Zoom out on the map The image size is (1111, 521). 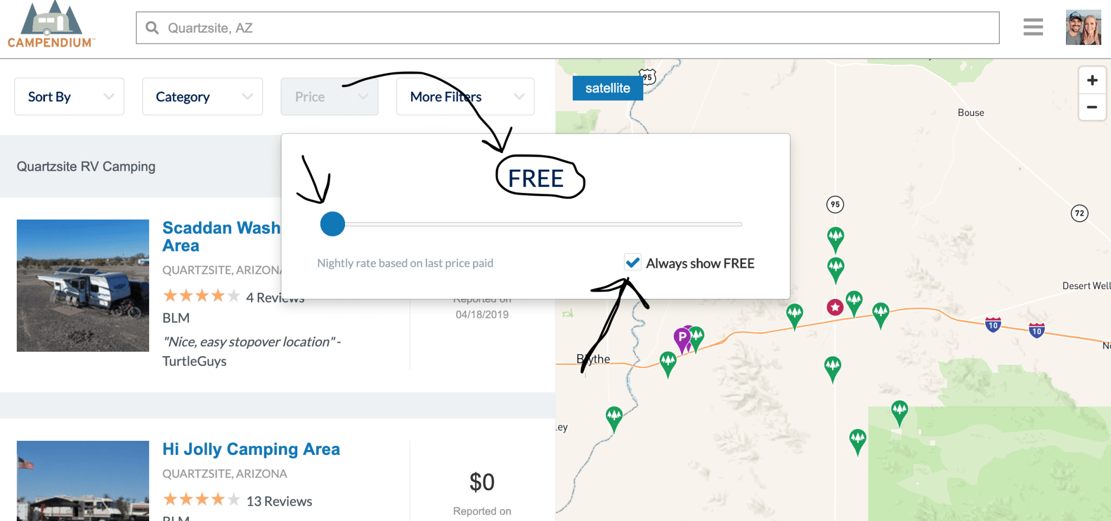(1093, 107)
